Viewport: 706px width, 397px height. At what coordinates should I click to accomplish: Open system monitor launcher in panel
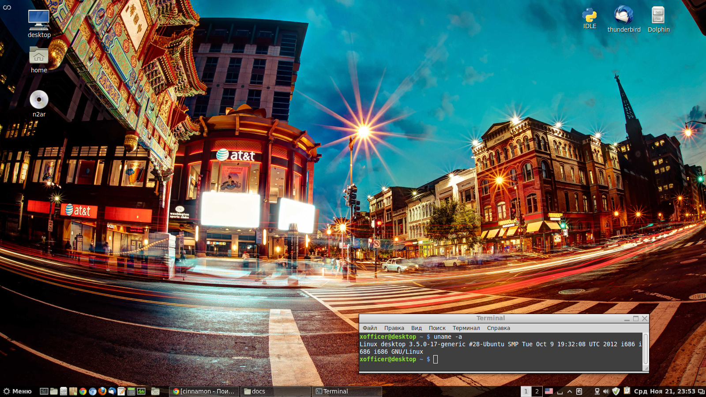coord(141,391)
